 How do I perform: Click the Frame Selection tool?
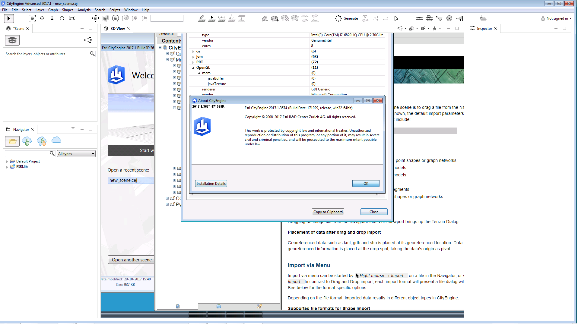(x=32, y=18)
